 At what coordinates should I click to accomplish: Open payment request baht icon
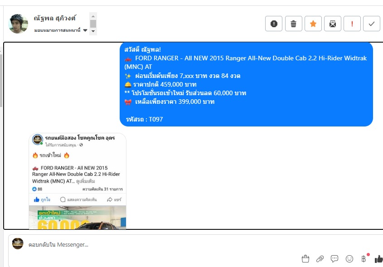pyautogui.click(x=364, y=259)
